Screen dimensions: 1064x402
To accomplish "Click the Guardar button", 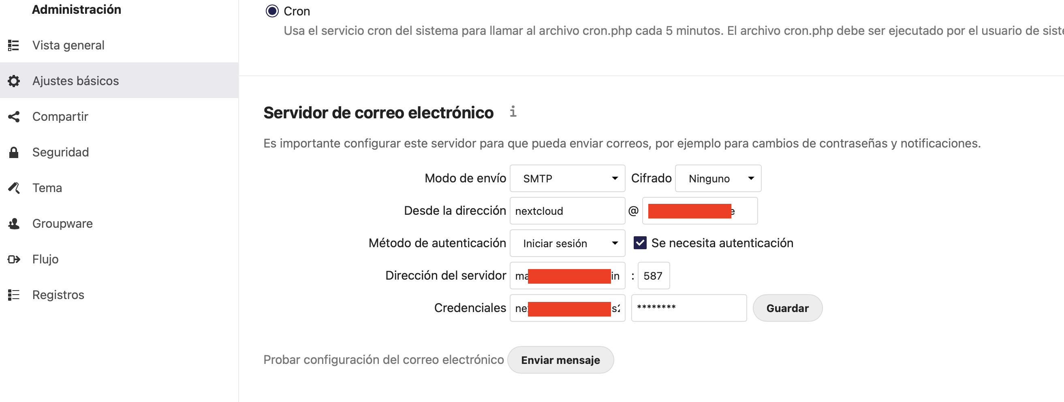I will [x=787, y=308].
